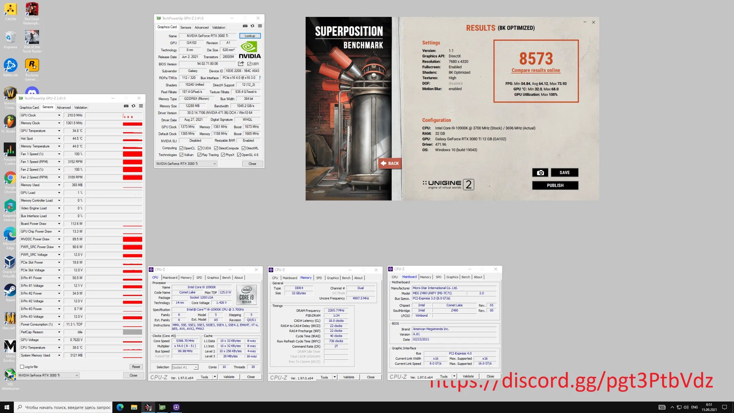Click the refresh icon in GPU-Z Graphics Card window
734x413 pixels.
pos(252,26)
